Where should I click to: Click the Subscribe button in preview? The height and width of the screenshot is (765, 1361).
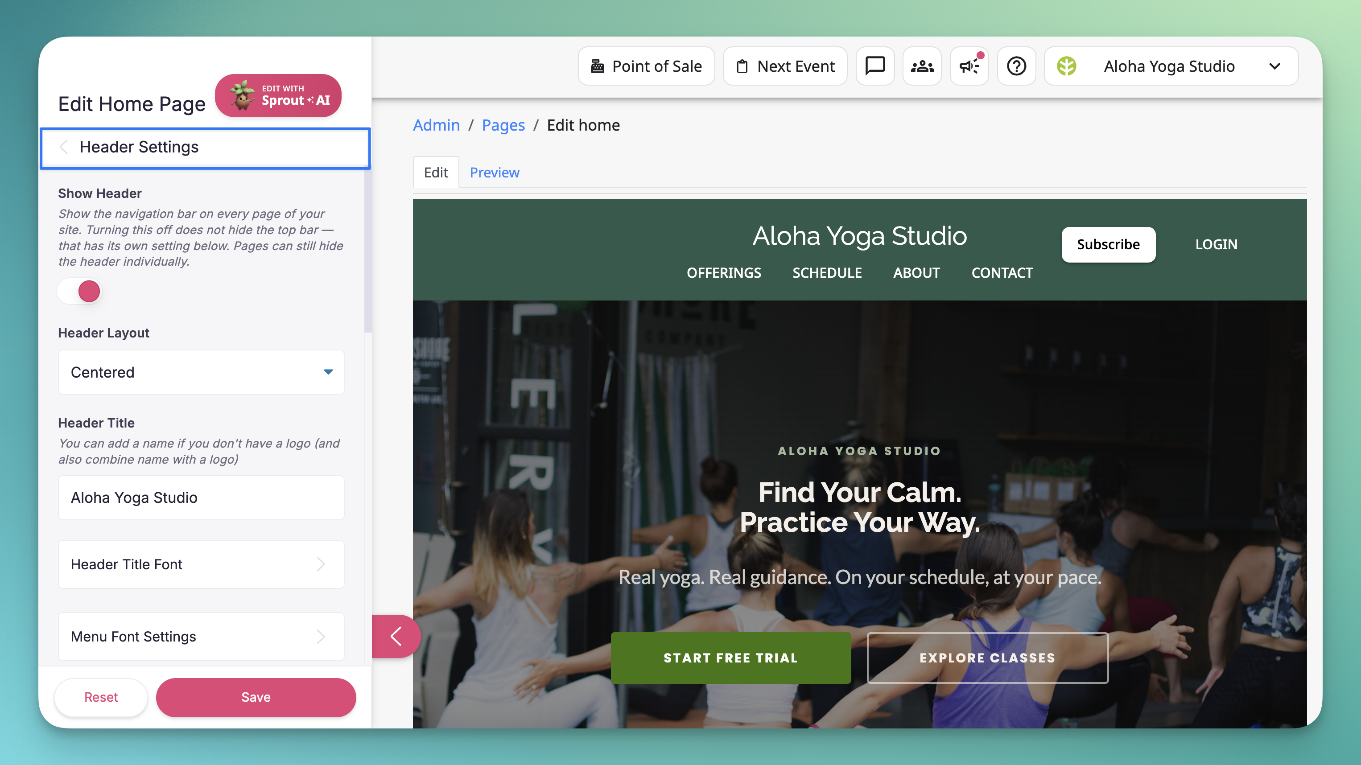tap(1109, 244)
